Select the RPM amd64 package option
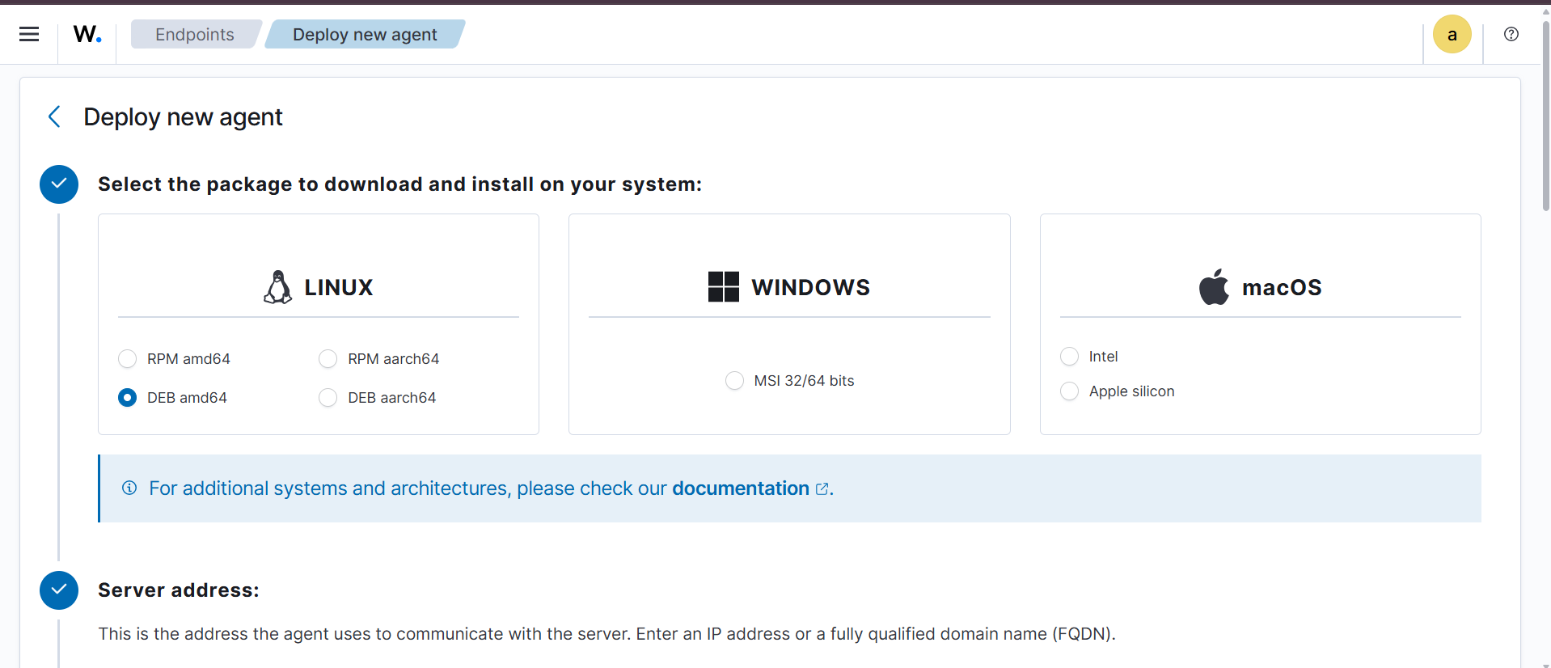The image size is (1551, 668). click(x=128, y=358)
